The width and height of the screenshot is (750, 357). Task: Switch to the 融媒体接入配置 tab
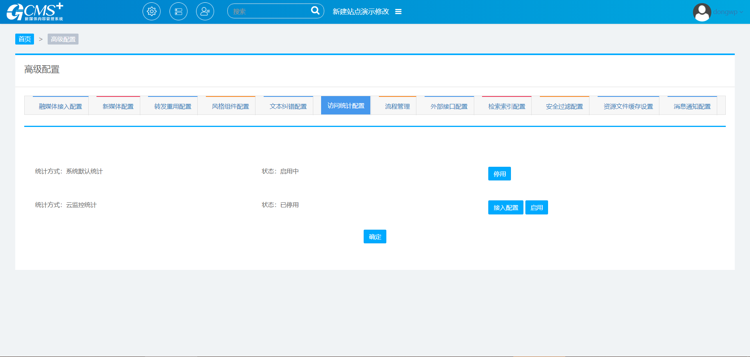click(x=61, y=106)
